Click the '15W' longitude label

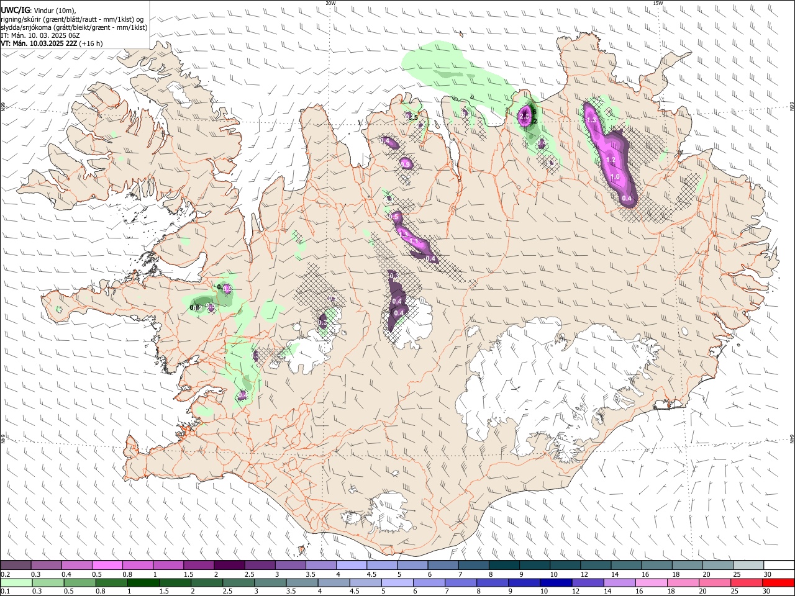(x=658, y=2)
